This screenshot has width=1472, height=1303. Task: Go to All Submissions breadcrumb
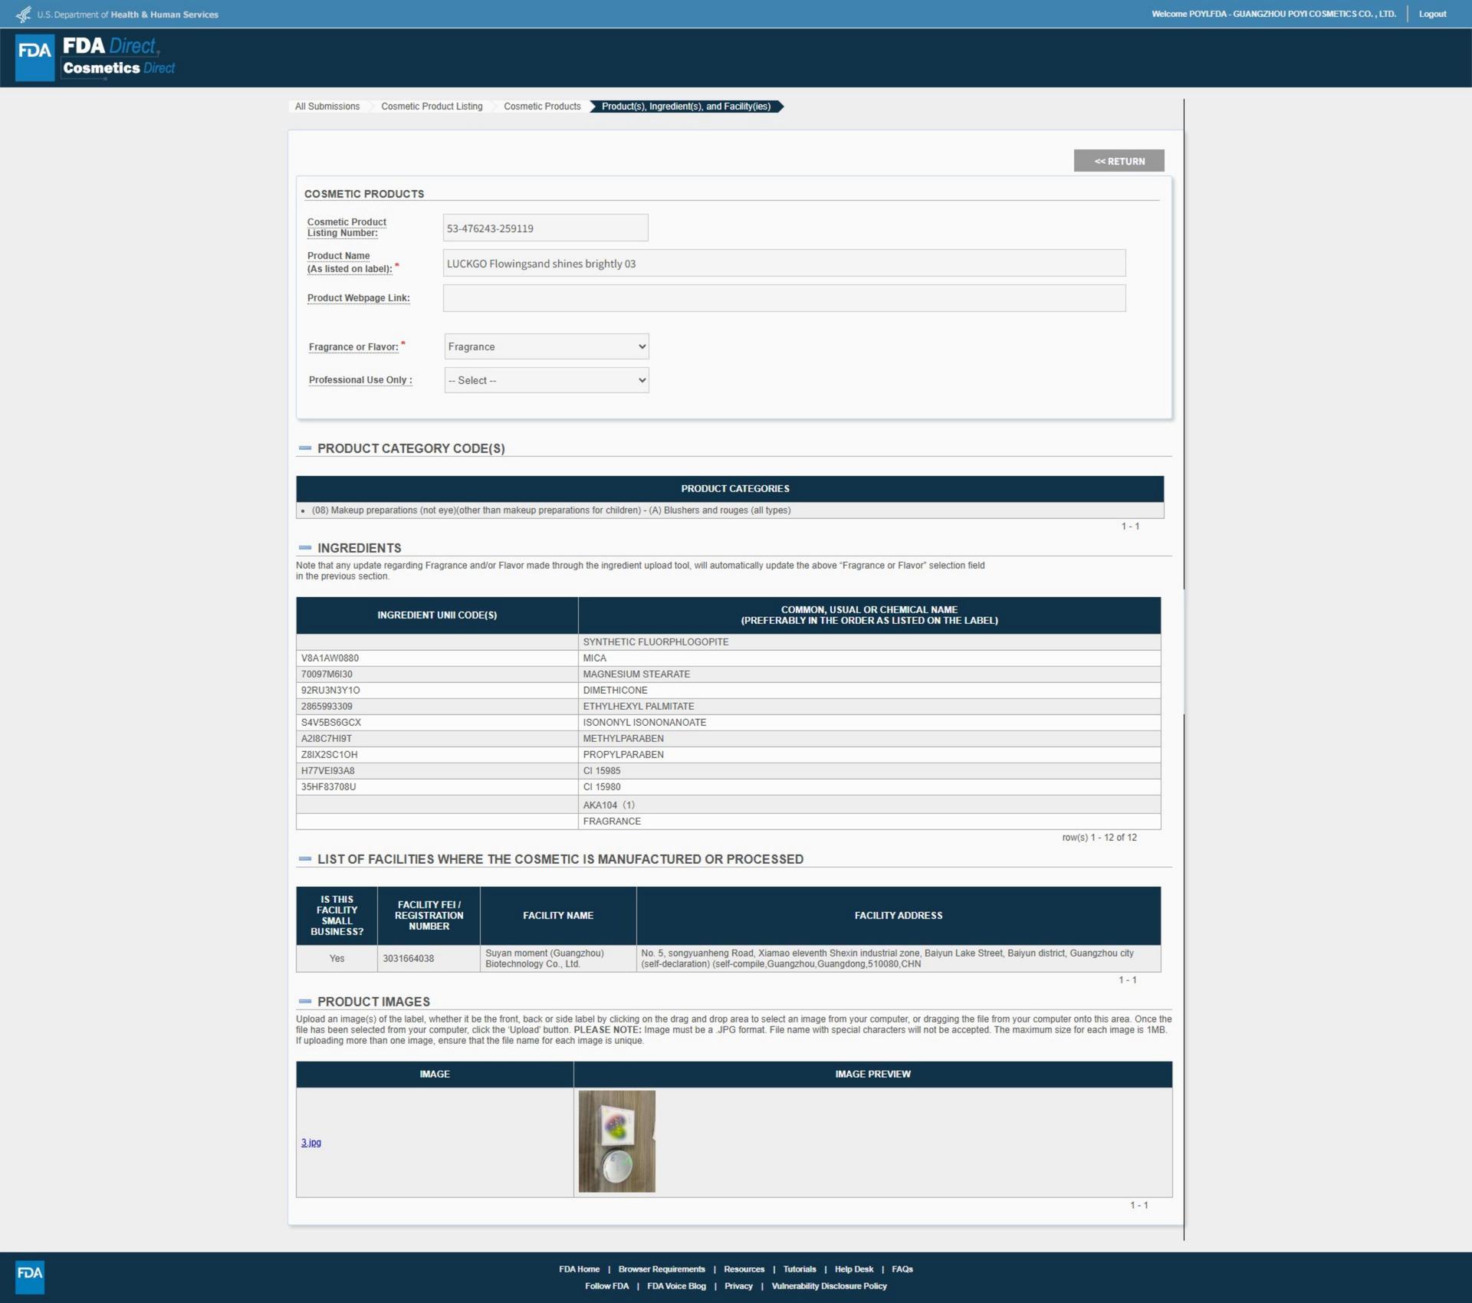pos(327,107)
